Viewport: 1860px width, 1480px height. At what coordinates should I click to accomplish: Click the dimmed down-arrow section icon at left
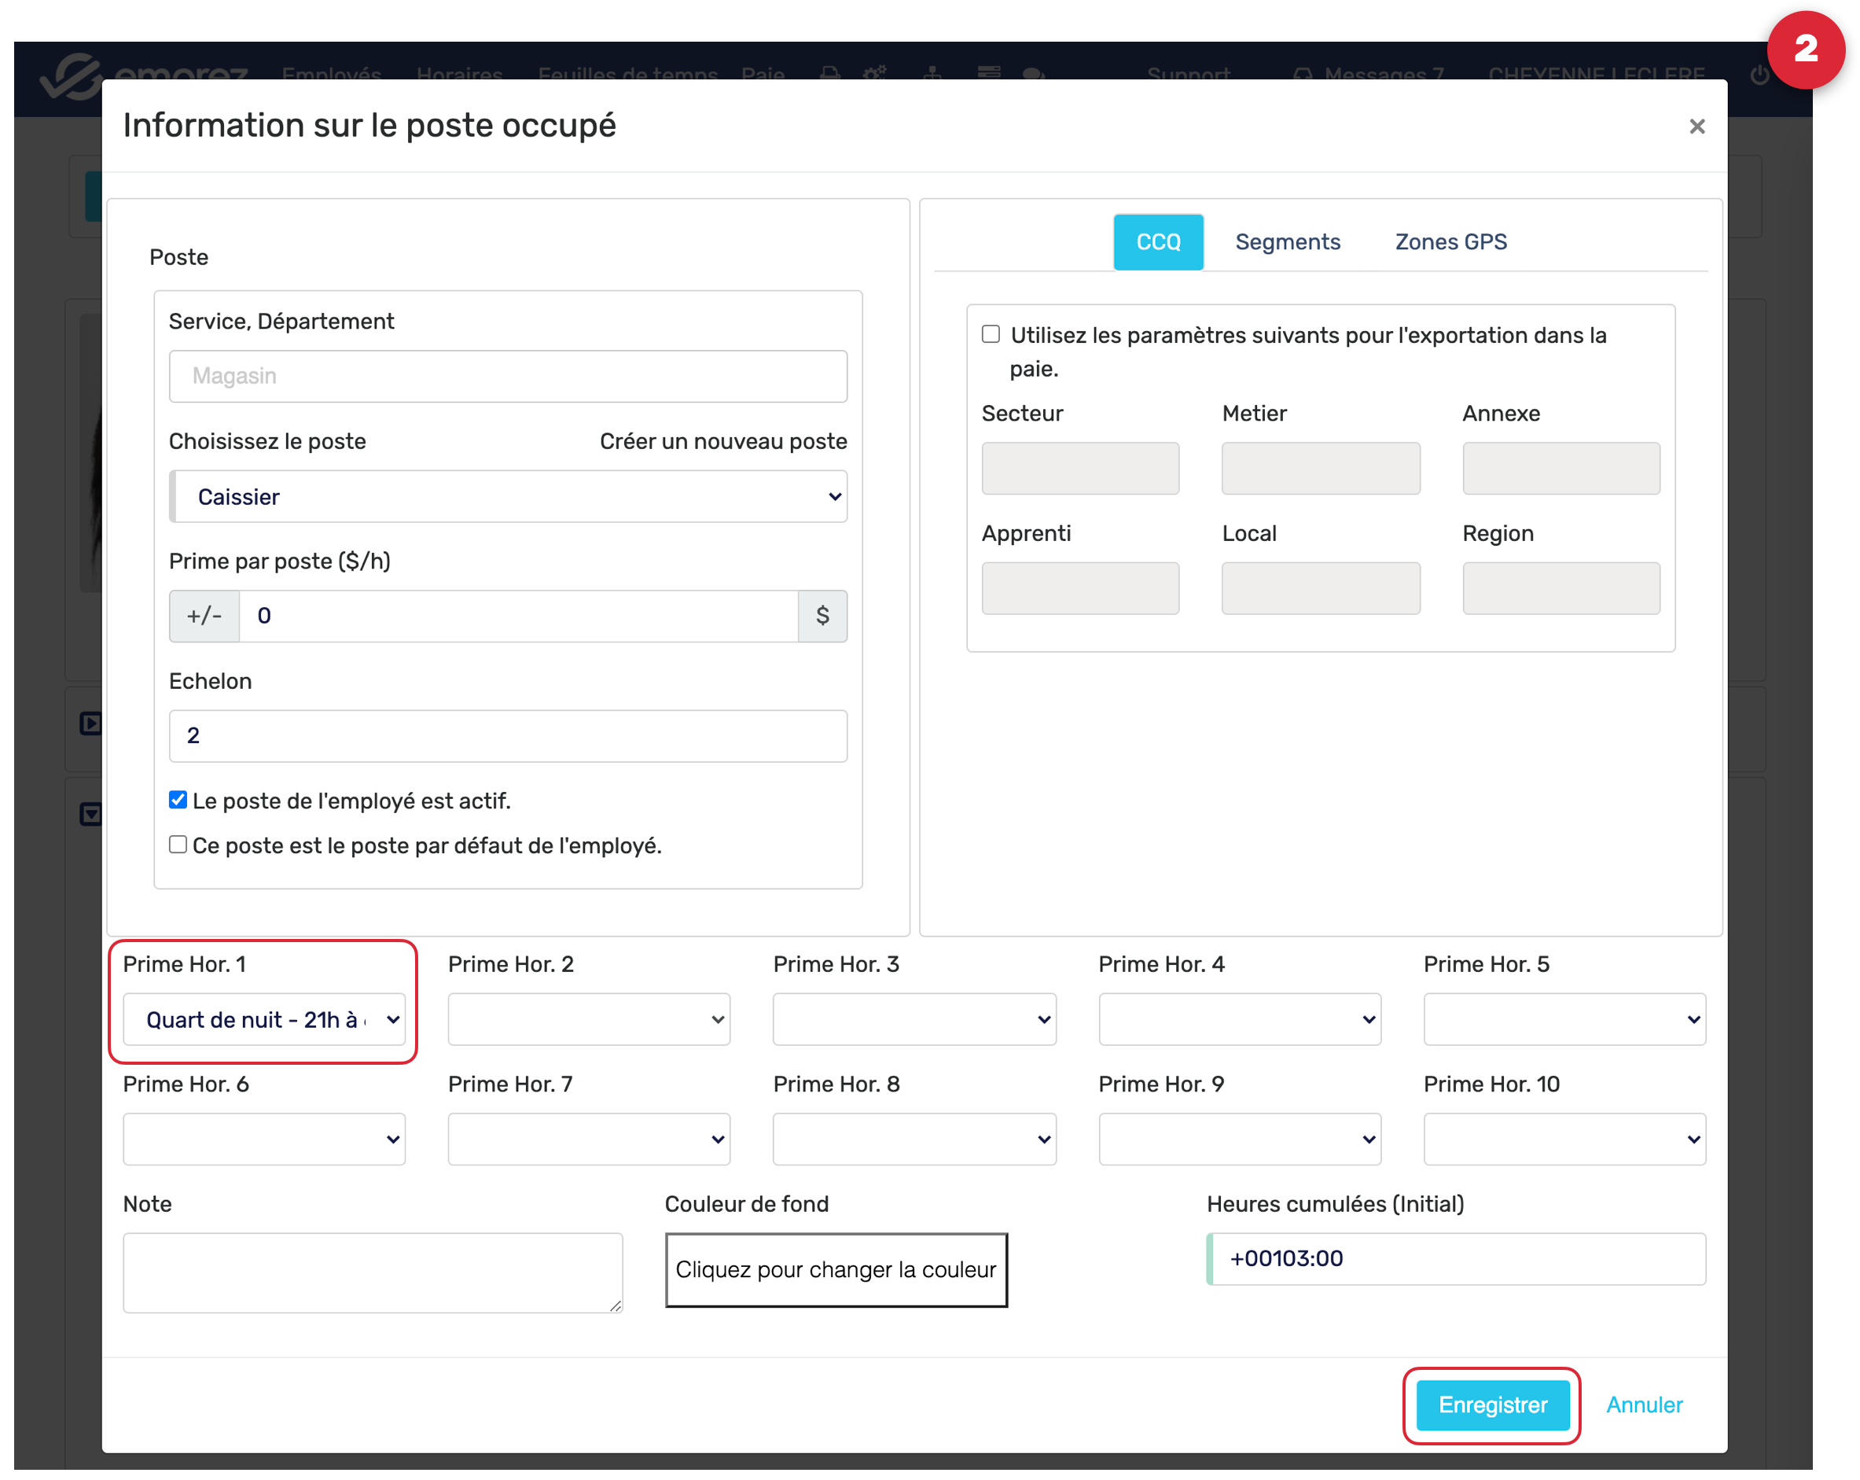90,814
